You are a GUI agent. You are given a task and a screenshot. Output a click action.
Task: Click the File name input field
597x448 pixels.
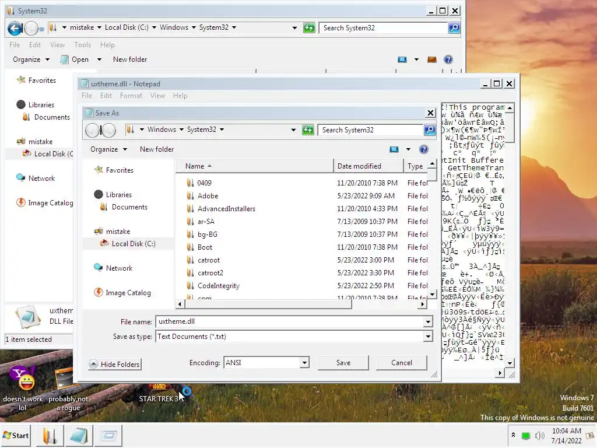point(289,322)
